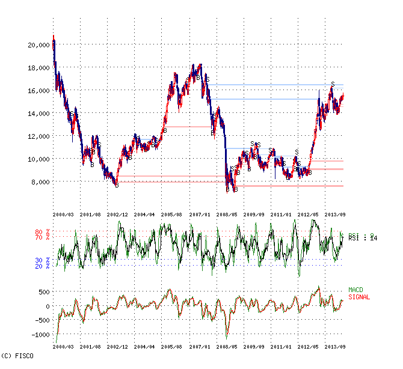
Task: Select 2012/05 date under the MACD chart
Action: coord(308,347)
